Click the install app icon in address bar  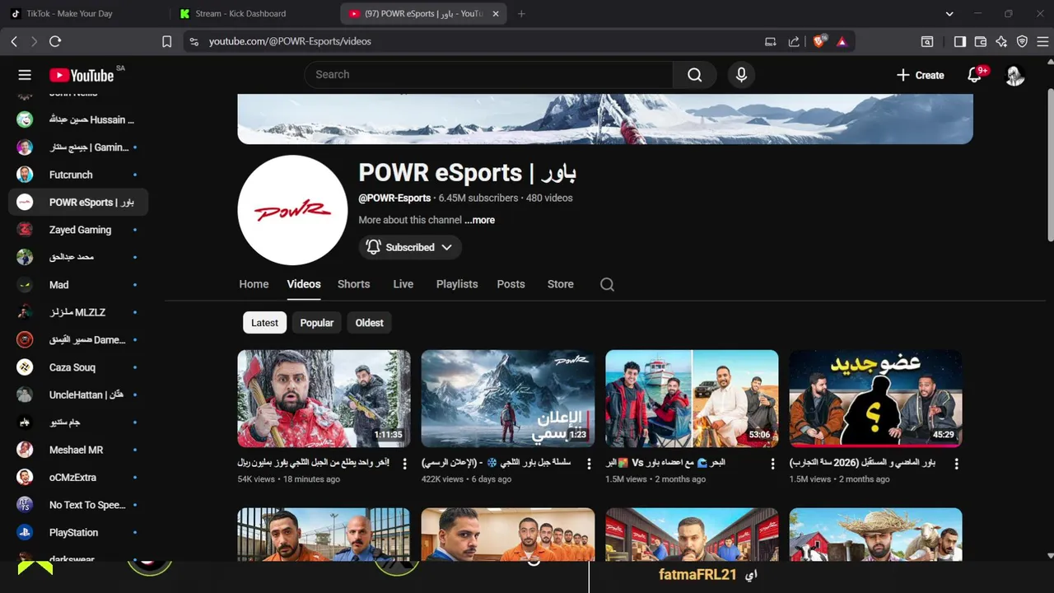pyautogui.click(x=771, y=41)
